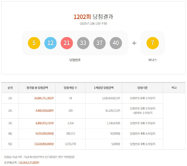
Task: Click the 1202회 당첨결과 title
Action: coord(93,17)
